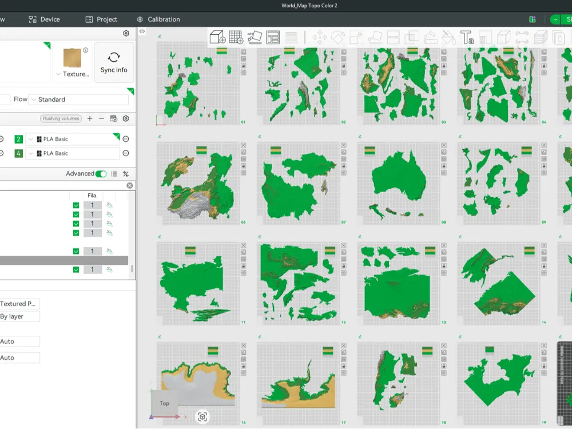Switch to the Calibration tab
572x429 pixels.
[158, 19]
